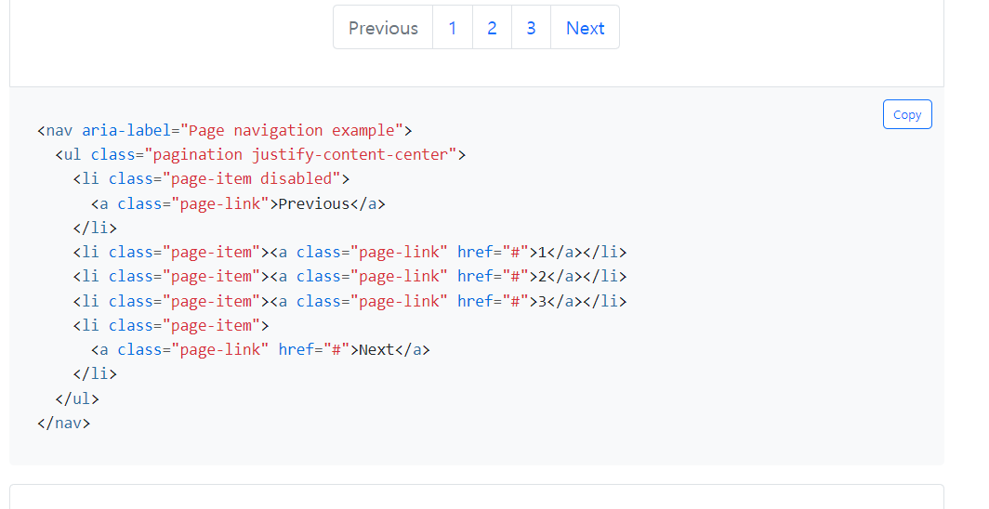
Task: Click the code line linking to page 2
Action: pyautogui.click(x=350, y=277)
